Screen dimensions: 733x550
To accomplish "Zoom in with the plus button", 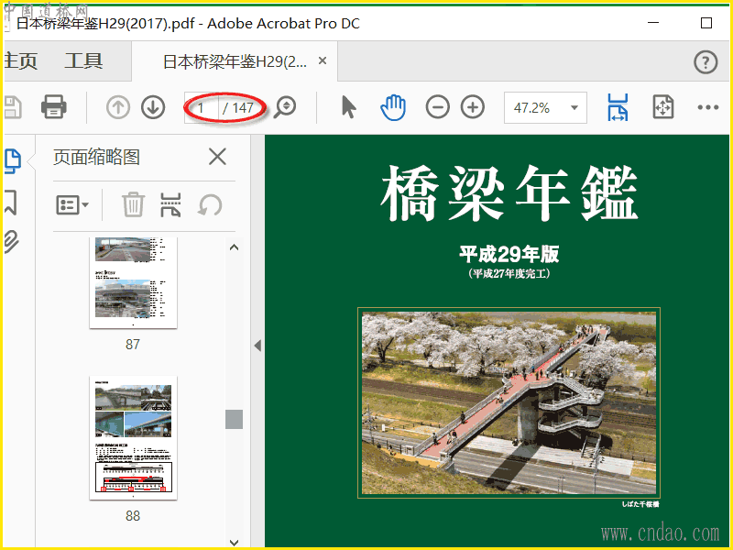I will tap(473, 107).
